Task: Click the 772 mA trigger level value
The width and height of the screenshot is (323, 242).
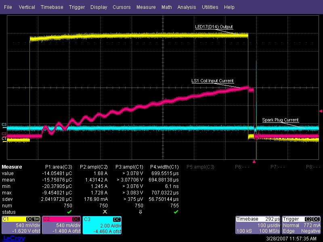Action: [x=312, y=225]
